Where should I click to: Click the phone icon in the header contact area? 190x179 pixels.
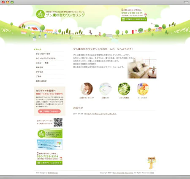(122, 10)
